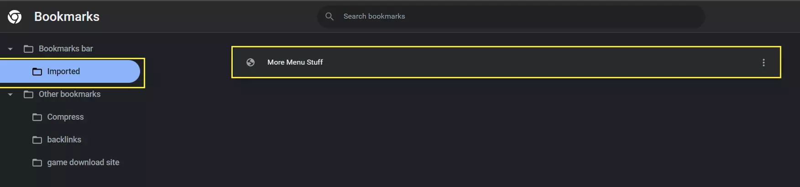800x187 pixels.
Task: Select the Compress folder label
Action: (65, 117)
